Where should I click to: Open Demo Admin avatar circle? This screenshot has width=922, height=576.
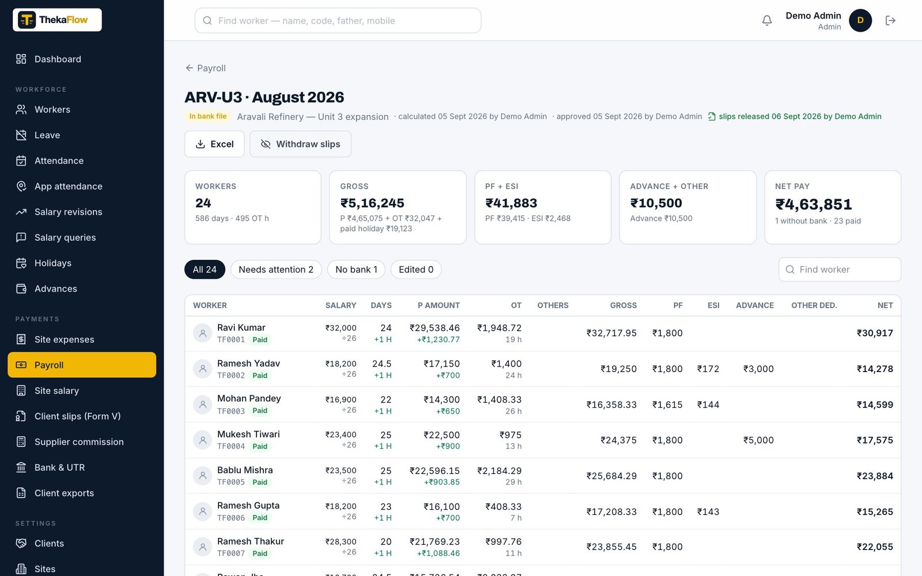860,21
